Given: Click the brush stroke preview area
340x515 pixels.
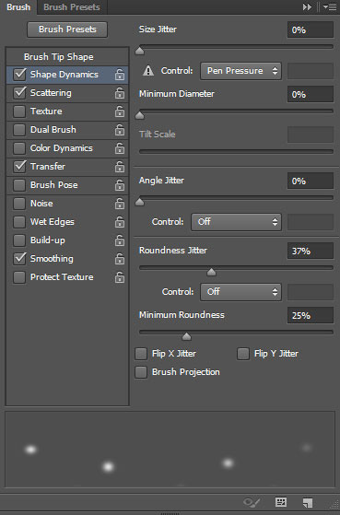Looking at the screenshot, I should point(170,449).
